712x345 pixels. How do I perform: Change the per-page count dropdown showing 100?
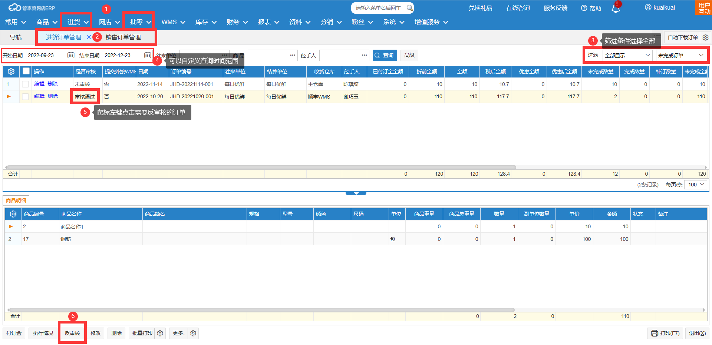tap(696, 185)
